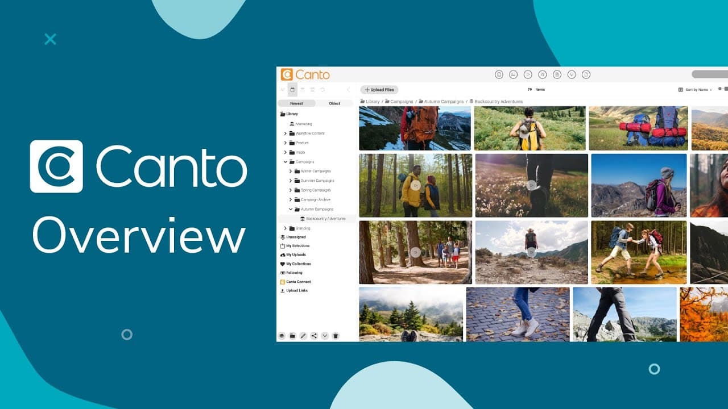Open the new folder icon in sidebar footer

tap(292, 336)
